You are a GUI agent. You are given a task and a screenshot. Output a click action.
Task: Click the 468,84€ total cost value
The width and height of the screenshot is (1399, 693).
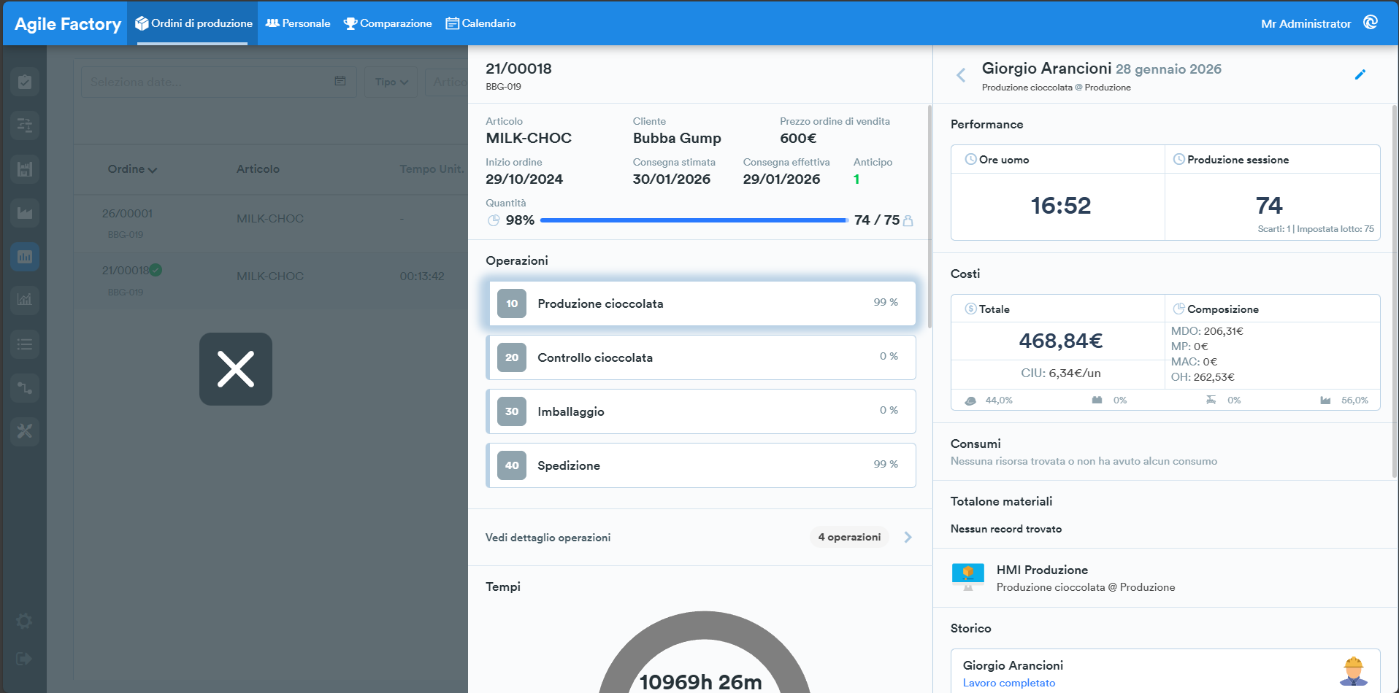(x=1061, y=341)
